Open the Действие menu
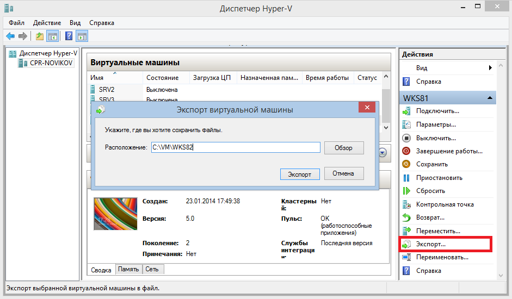Viewport: 512px width, 299px height. click(x=47, y=23)
